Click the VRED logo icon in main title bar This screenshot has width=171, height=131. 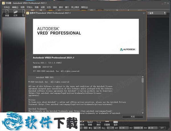(x=3, y=3)
